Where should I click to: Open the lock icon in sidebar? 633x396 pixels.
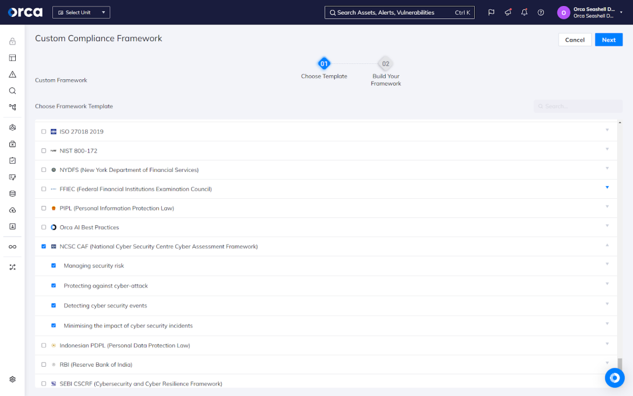(12, 41)
